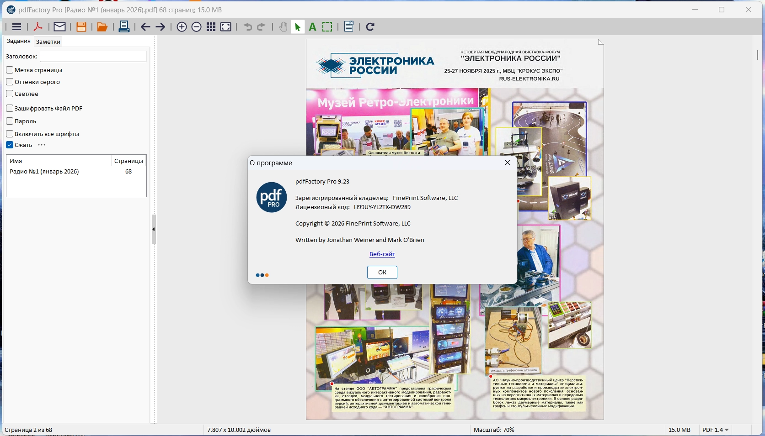Click the vertical scrollbar thumb of the preview

[758, 55]
